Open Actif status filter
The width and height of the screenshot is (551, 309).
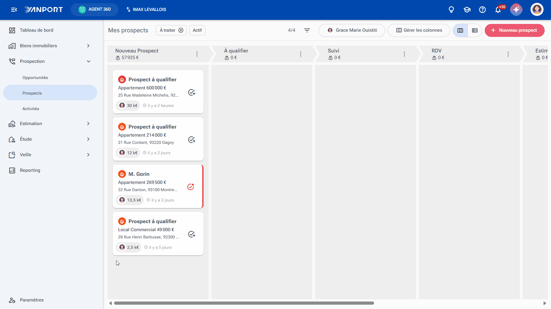(x=197, y=30)
